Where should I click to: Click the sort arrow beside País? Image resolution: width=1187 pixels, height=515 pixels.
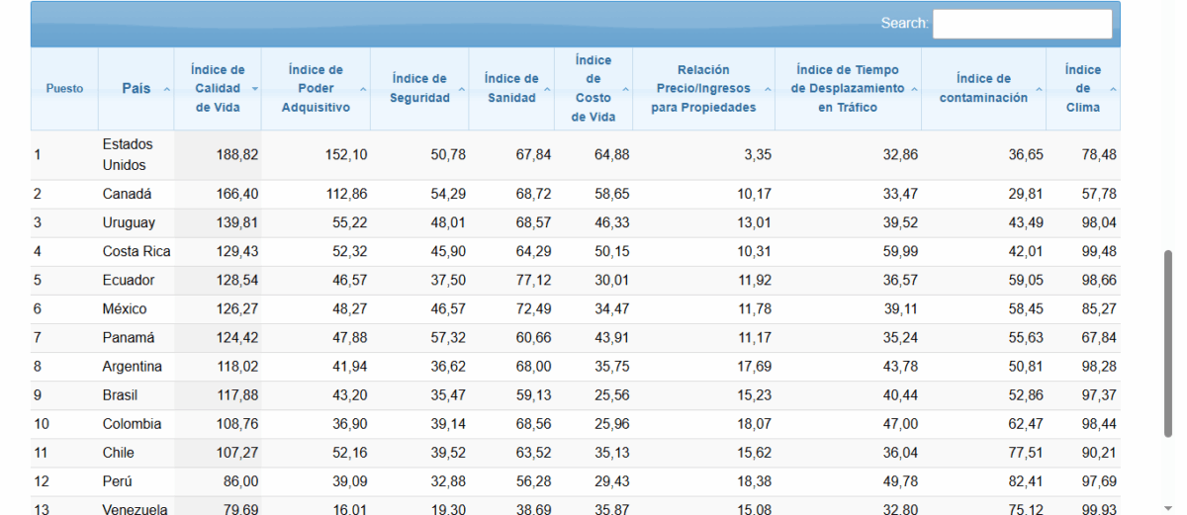[x=166, y=89]
